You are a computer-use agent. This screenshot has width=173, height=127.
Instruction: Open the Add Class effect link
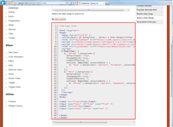pyautogui.click(x=13, y=52)
